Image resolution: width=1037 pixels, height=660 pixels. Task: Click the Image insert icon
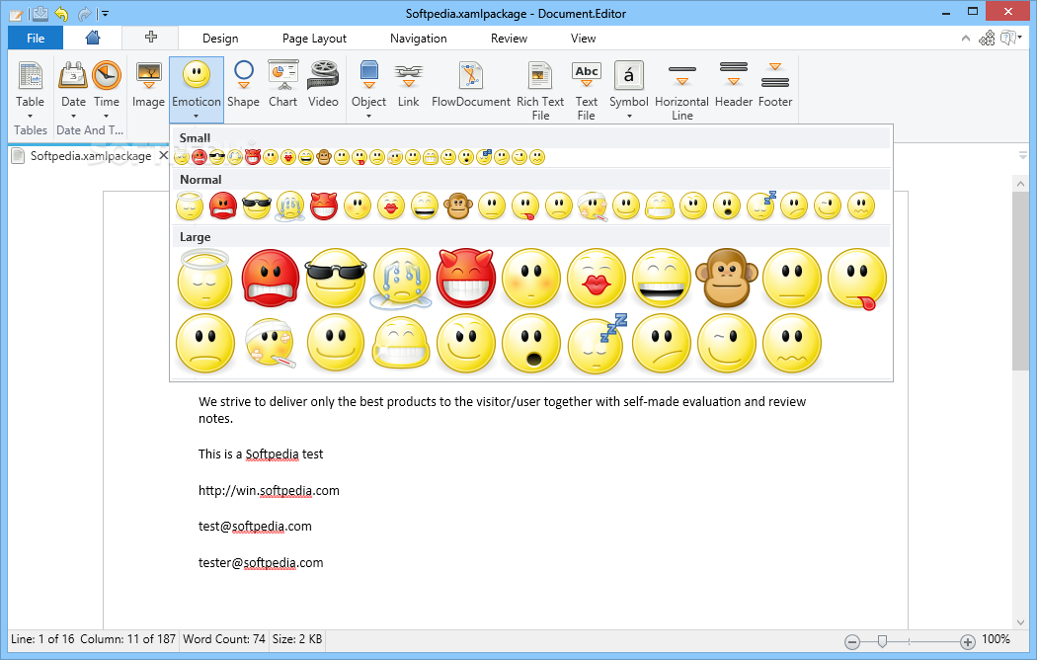[148, 85]
